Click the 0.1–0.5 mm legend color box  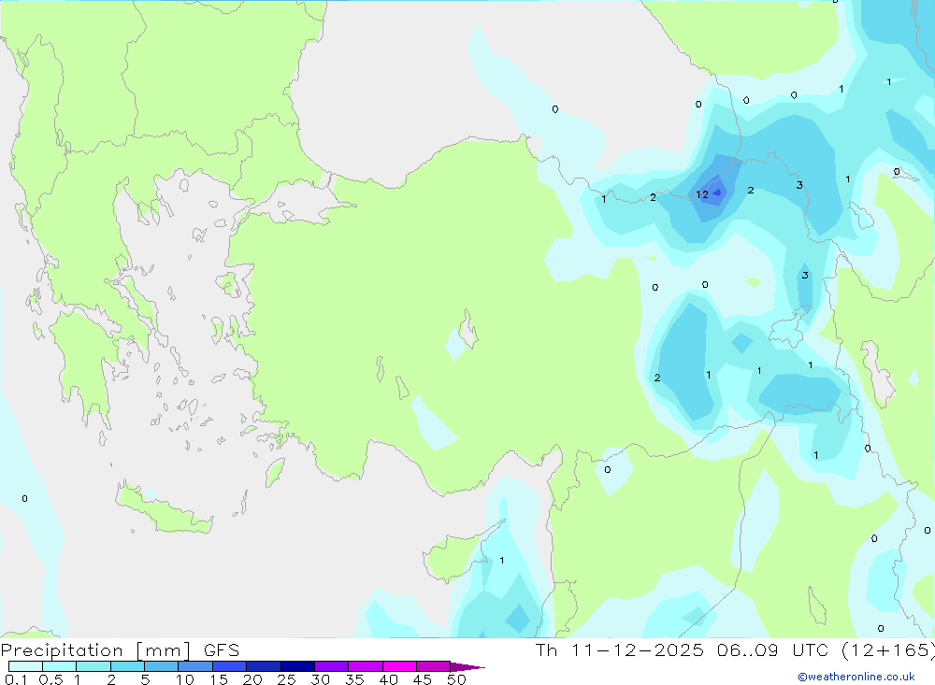25,666
